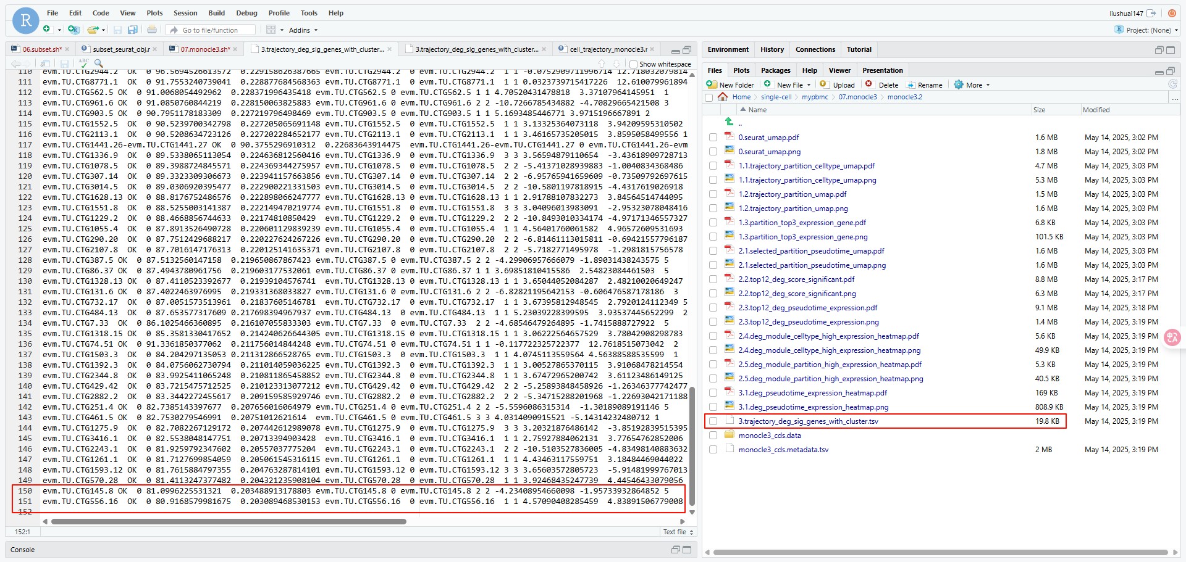Click the workspace panes grid icon
Viewport: 1186px width, 562px height.
[271, 30]
